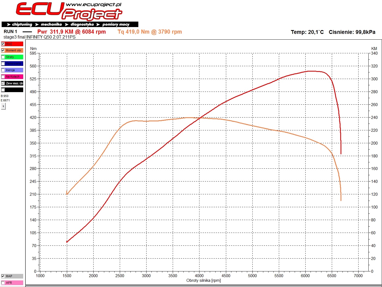Click the Tq 419,0 Nm readout
Screen dimensions: 382x287
(150, 32)
